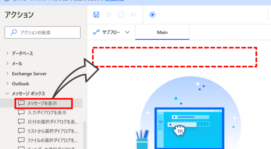Open the link in the top banner
This screenshot has height=149, width=271.
click(x=115, y=0)
